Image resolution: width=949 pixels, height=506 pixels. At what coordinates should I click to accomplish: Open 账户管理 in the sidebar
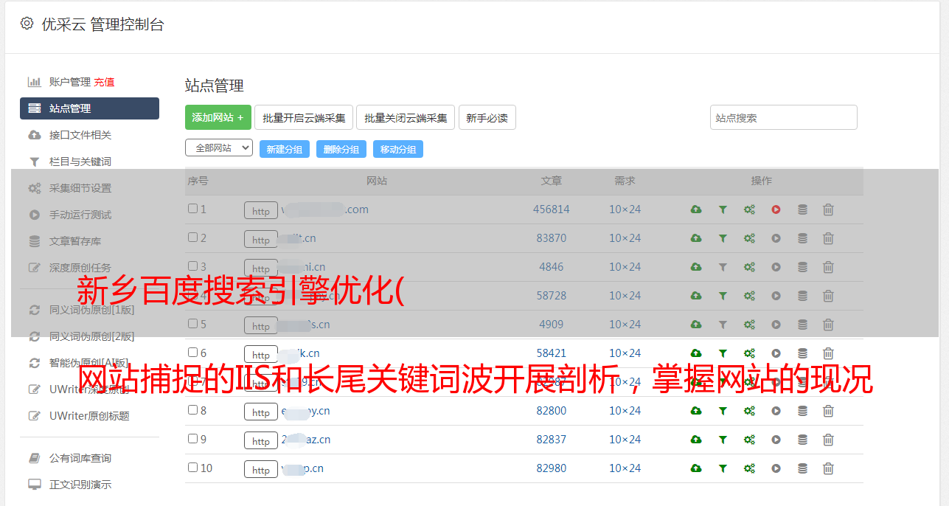coord(69,82)
